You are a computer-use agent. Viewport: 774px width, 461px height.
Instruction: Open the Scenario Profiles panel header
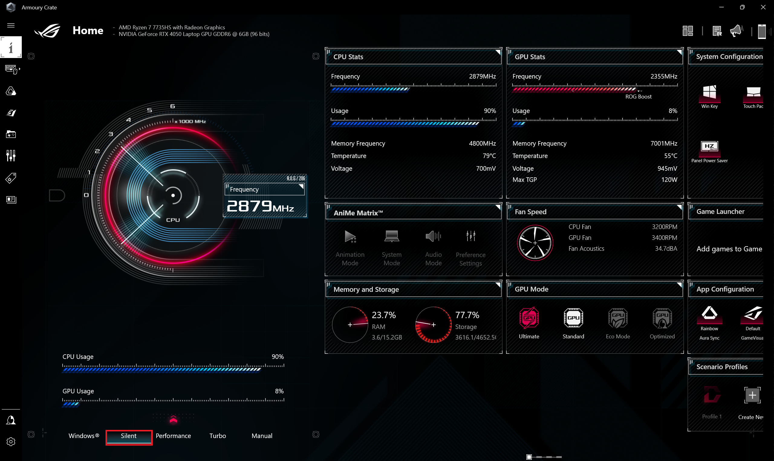[x=726, y=367]
